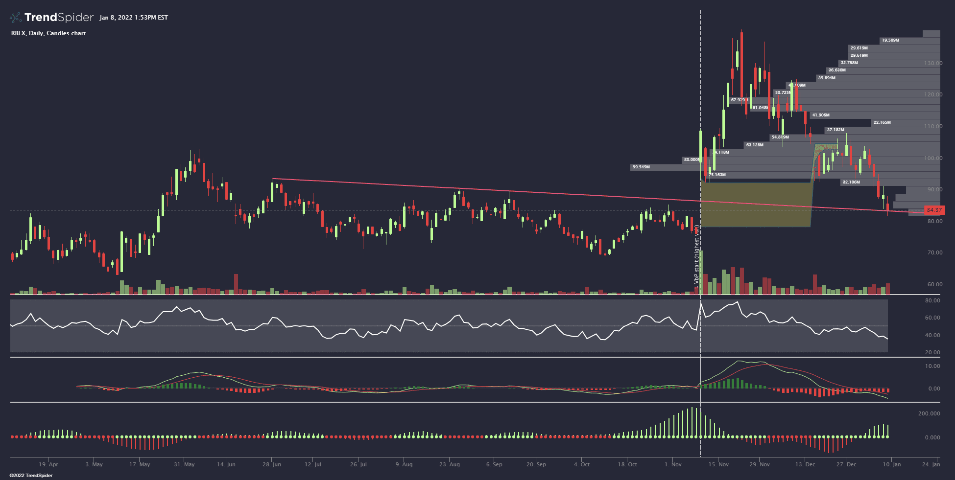Click the ©2022 TrendSpider copyright text
Screen dimensions: 955x480
pos(31,476)
